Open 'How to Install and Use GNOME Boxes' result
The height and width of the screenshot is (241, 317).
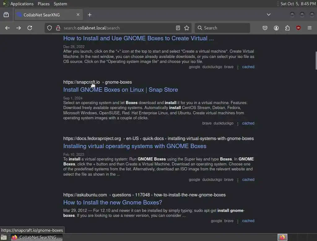pos(138,38)
